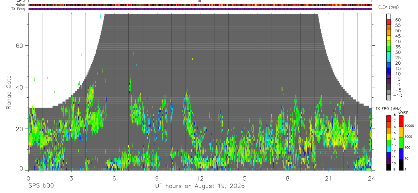Click the purple TX Freq strip
This screenshot has height=193, width=418.
pos(200,9)
